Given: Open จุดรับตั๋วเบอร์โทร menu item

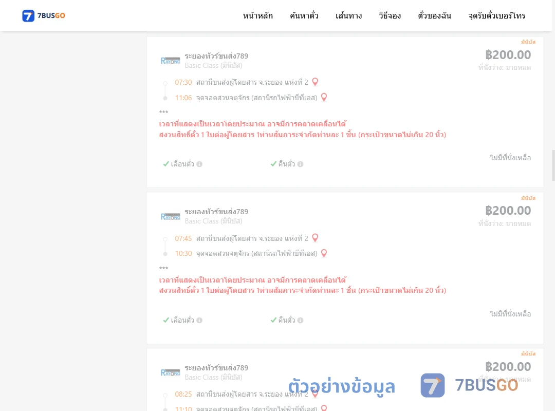Looking at the screenshot, I should 496,15.
